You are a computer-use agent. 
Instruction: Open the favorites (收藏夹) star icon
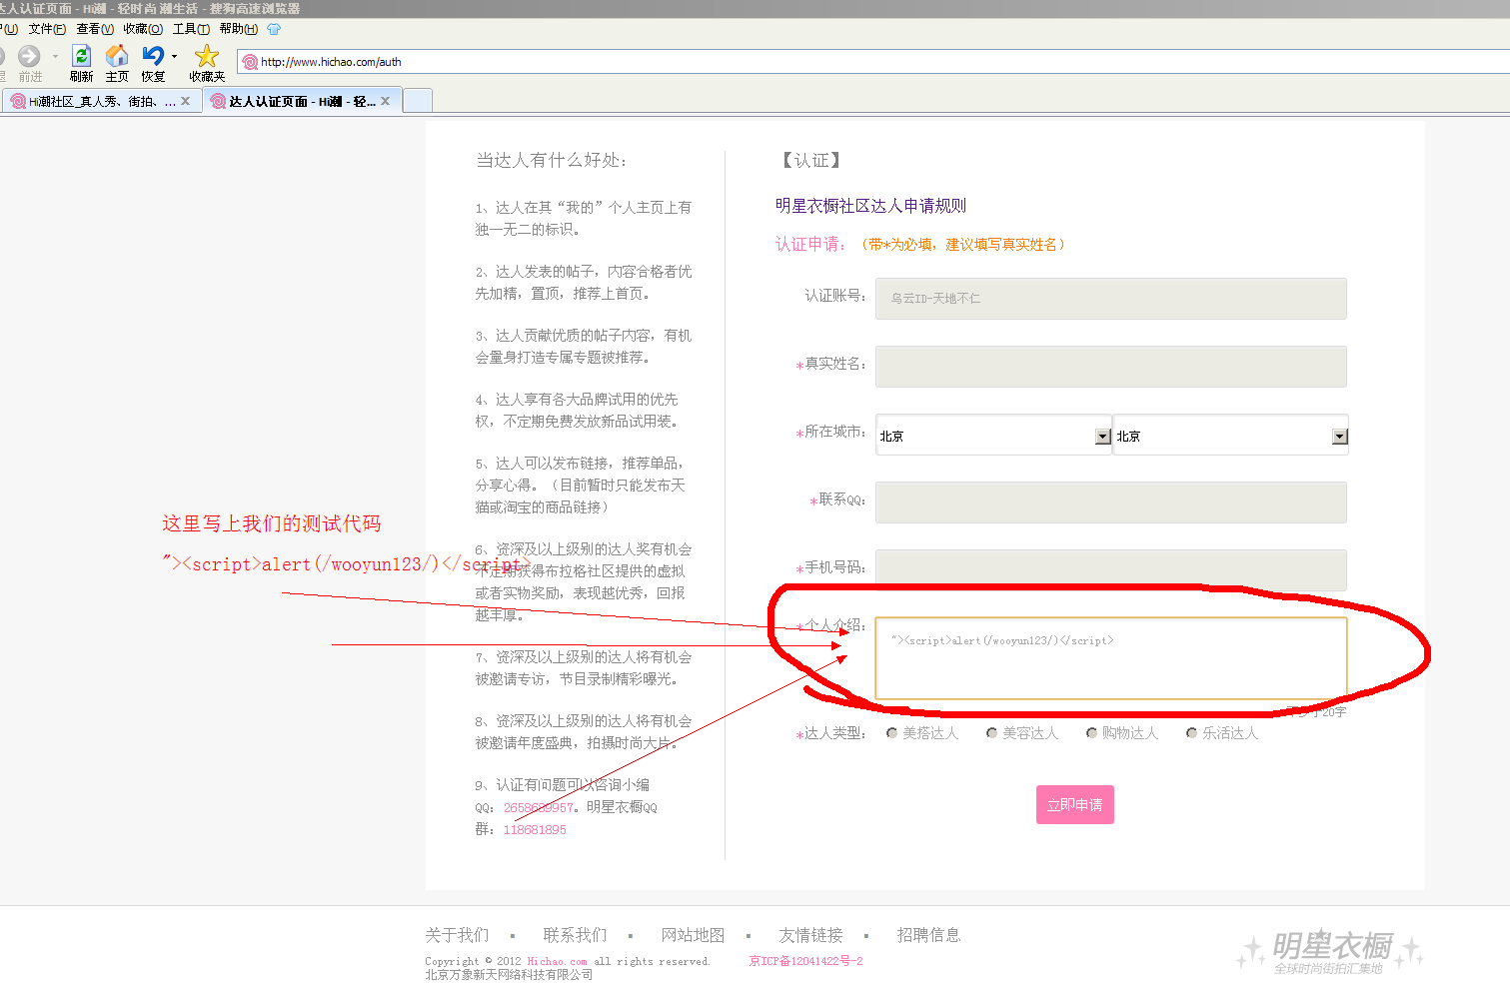(207, 56)
